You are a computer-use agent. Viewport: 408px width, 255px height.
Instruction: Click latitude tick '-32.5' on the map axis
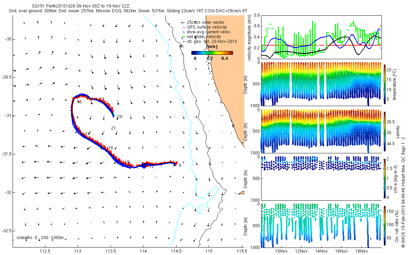pyautogui.click(x=6, y=231)
